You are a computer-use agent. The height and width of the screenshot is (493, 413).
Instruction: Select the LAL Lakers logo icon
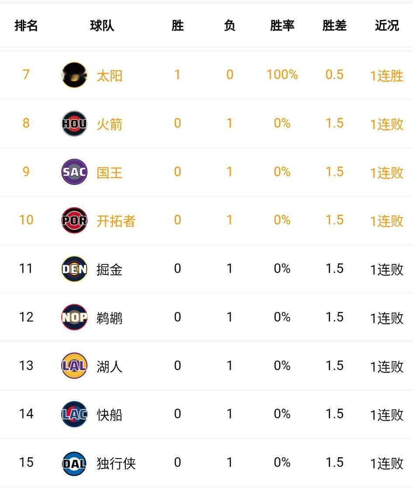click(74, 366)
